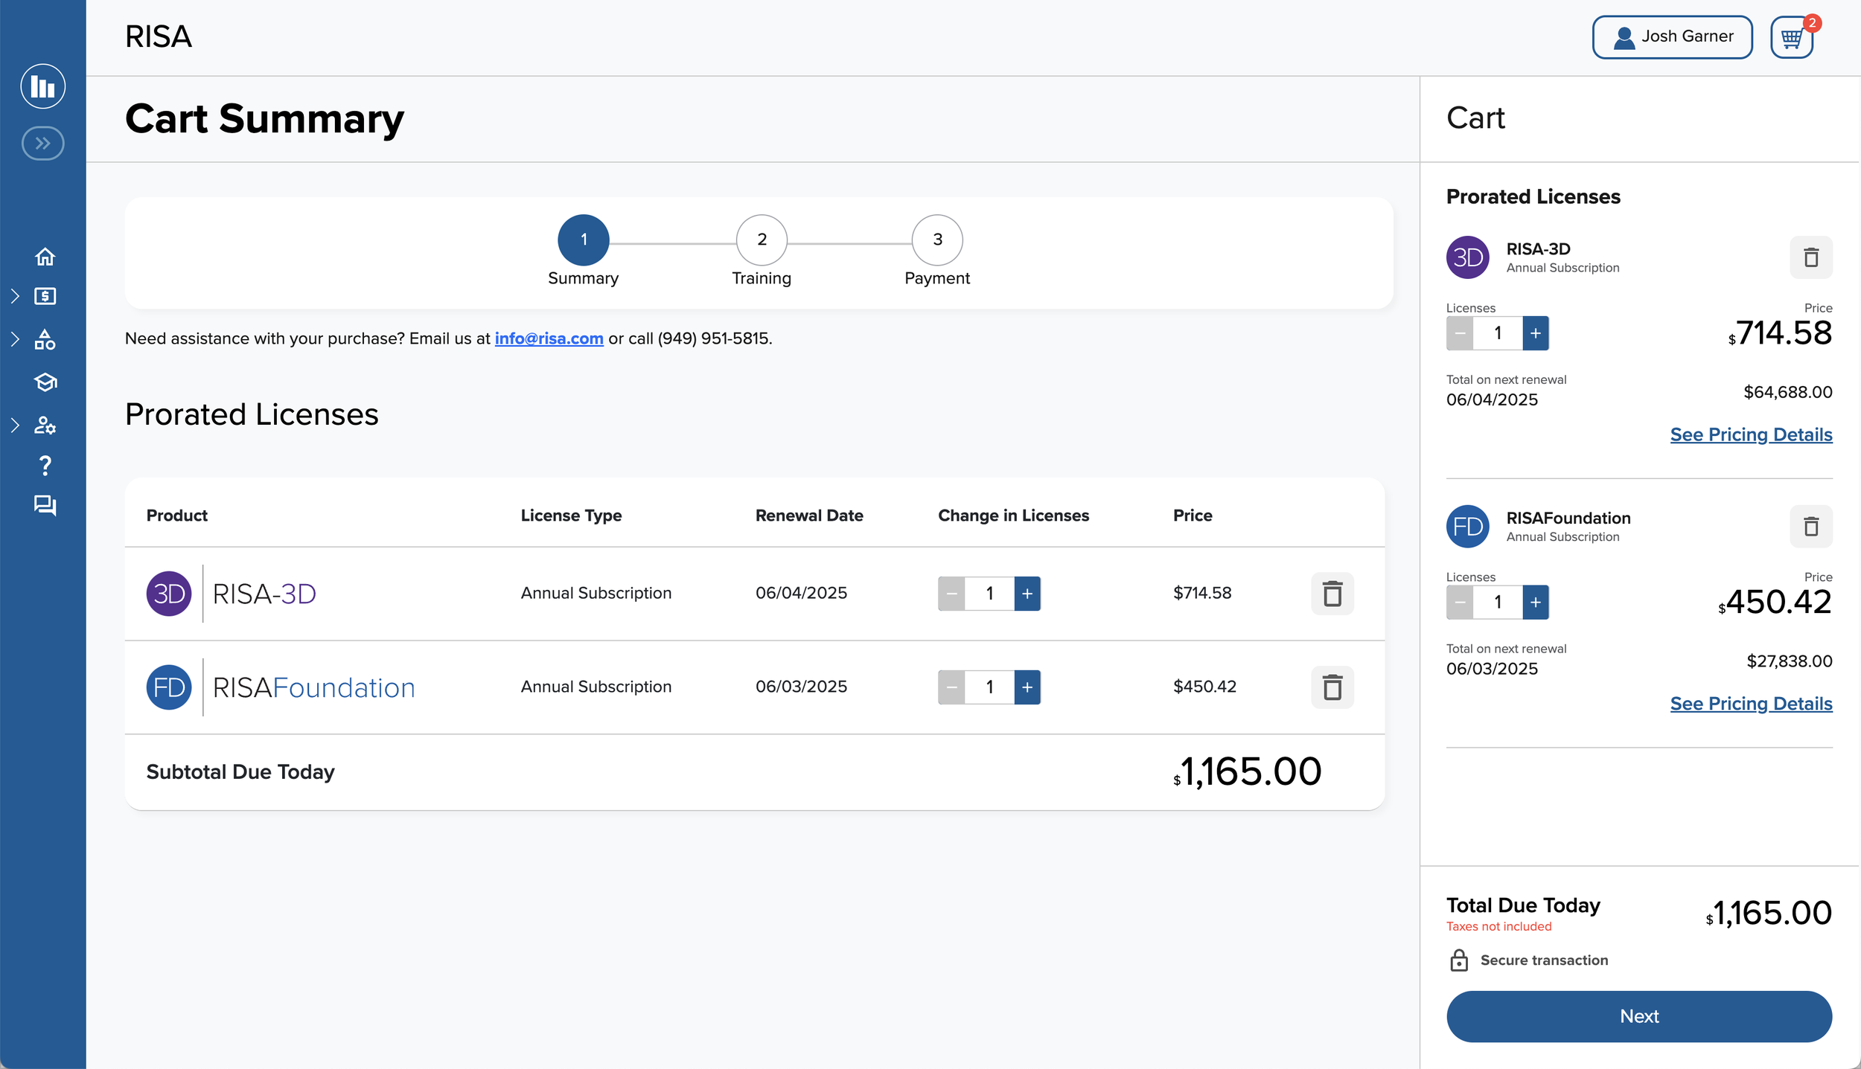1861x1069 pixels.
Task: Click the Next button to continue
Action: [1639, 1016]
